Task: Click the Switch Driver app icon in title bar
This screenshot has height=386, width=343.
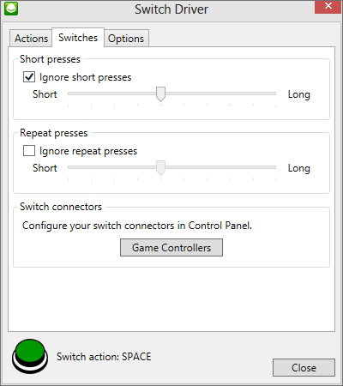Action: coord(11,9)
